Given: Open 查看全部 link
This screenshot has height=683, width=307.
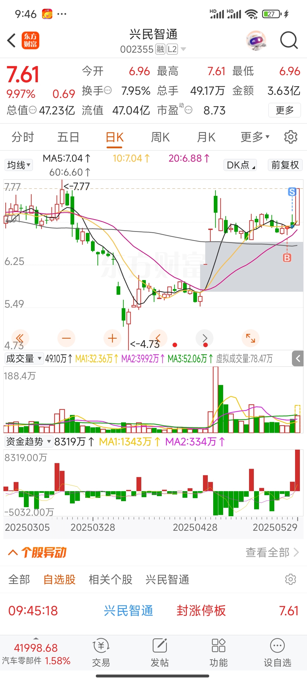Looking at the screenshot, I should 272,552.
